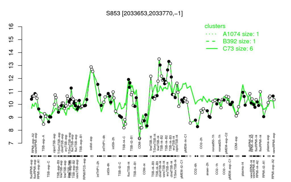Image resolution: width=291 pixels, height=182 pixels.
Task: Click the dotted line sample for A1074
Action: [212, 34]
